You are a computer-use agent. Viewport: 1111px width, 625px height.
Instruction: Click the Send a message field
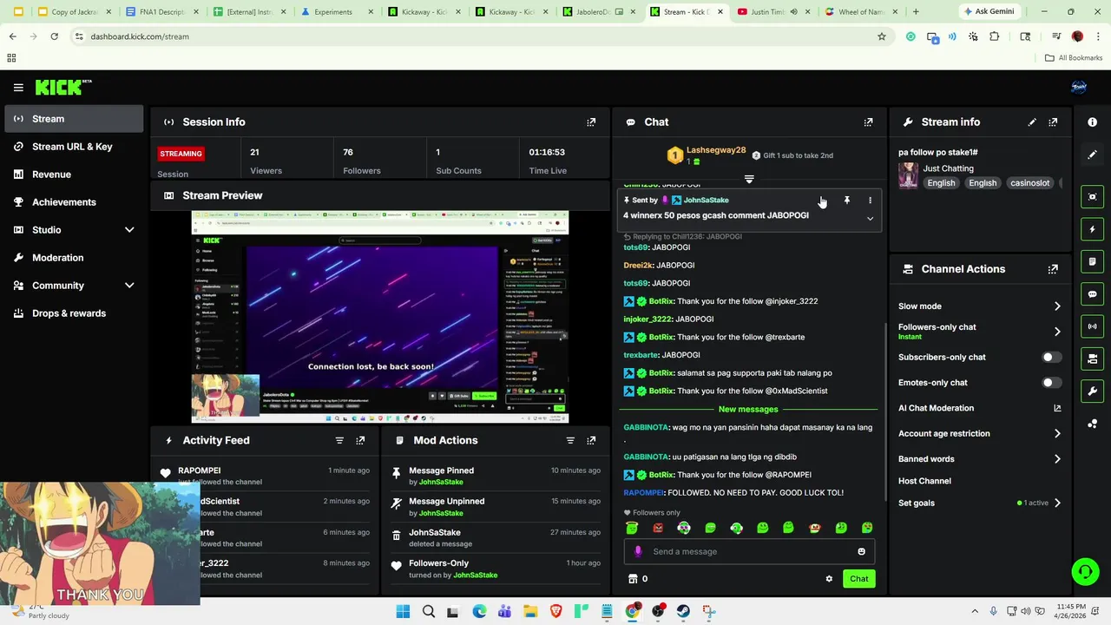pyautogui.click(x=749, y=551)
